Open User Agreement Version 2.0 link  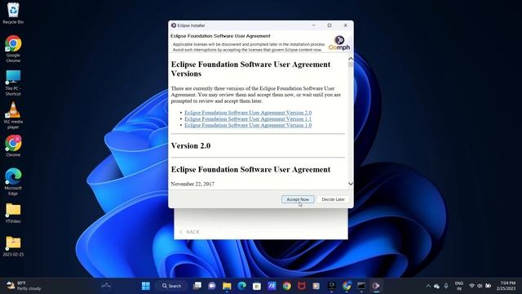point(248,113)
